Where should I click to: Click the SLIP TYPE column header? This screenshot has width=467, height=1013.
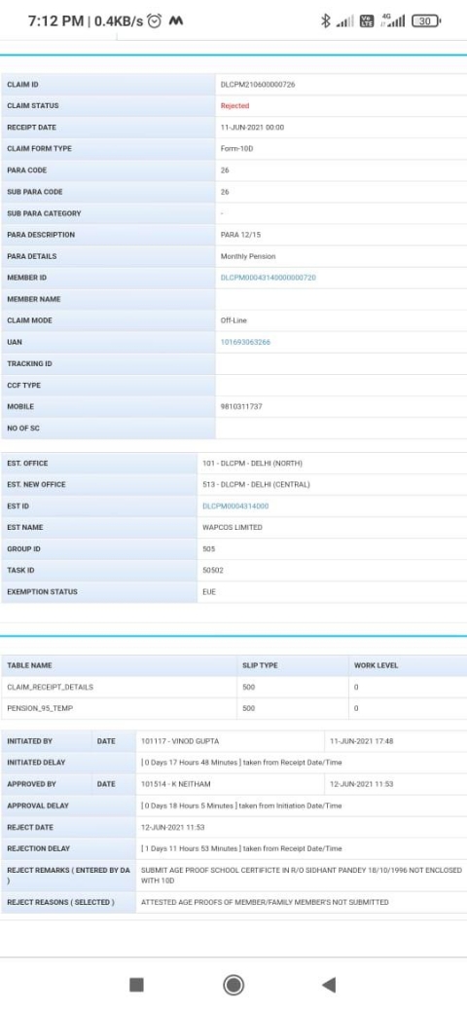260,665
